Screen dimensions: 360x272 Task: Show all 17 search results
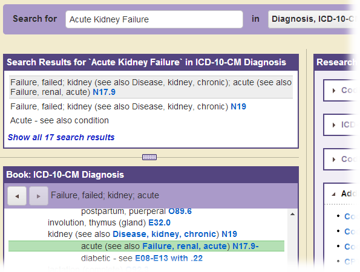point(61,137)
